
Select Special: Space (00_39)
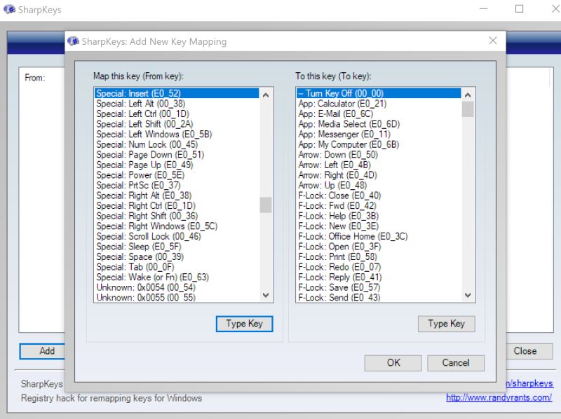(x=177, y=256)
